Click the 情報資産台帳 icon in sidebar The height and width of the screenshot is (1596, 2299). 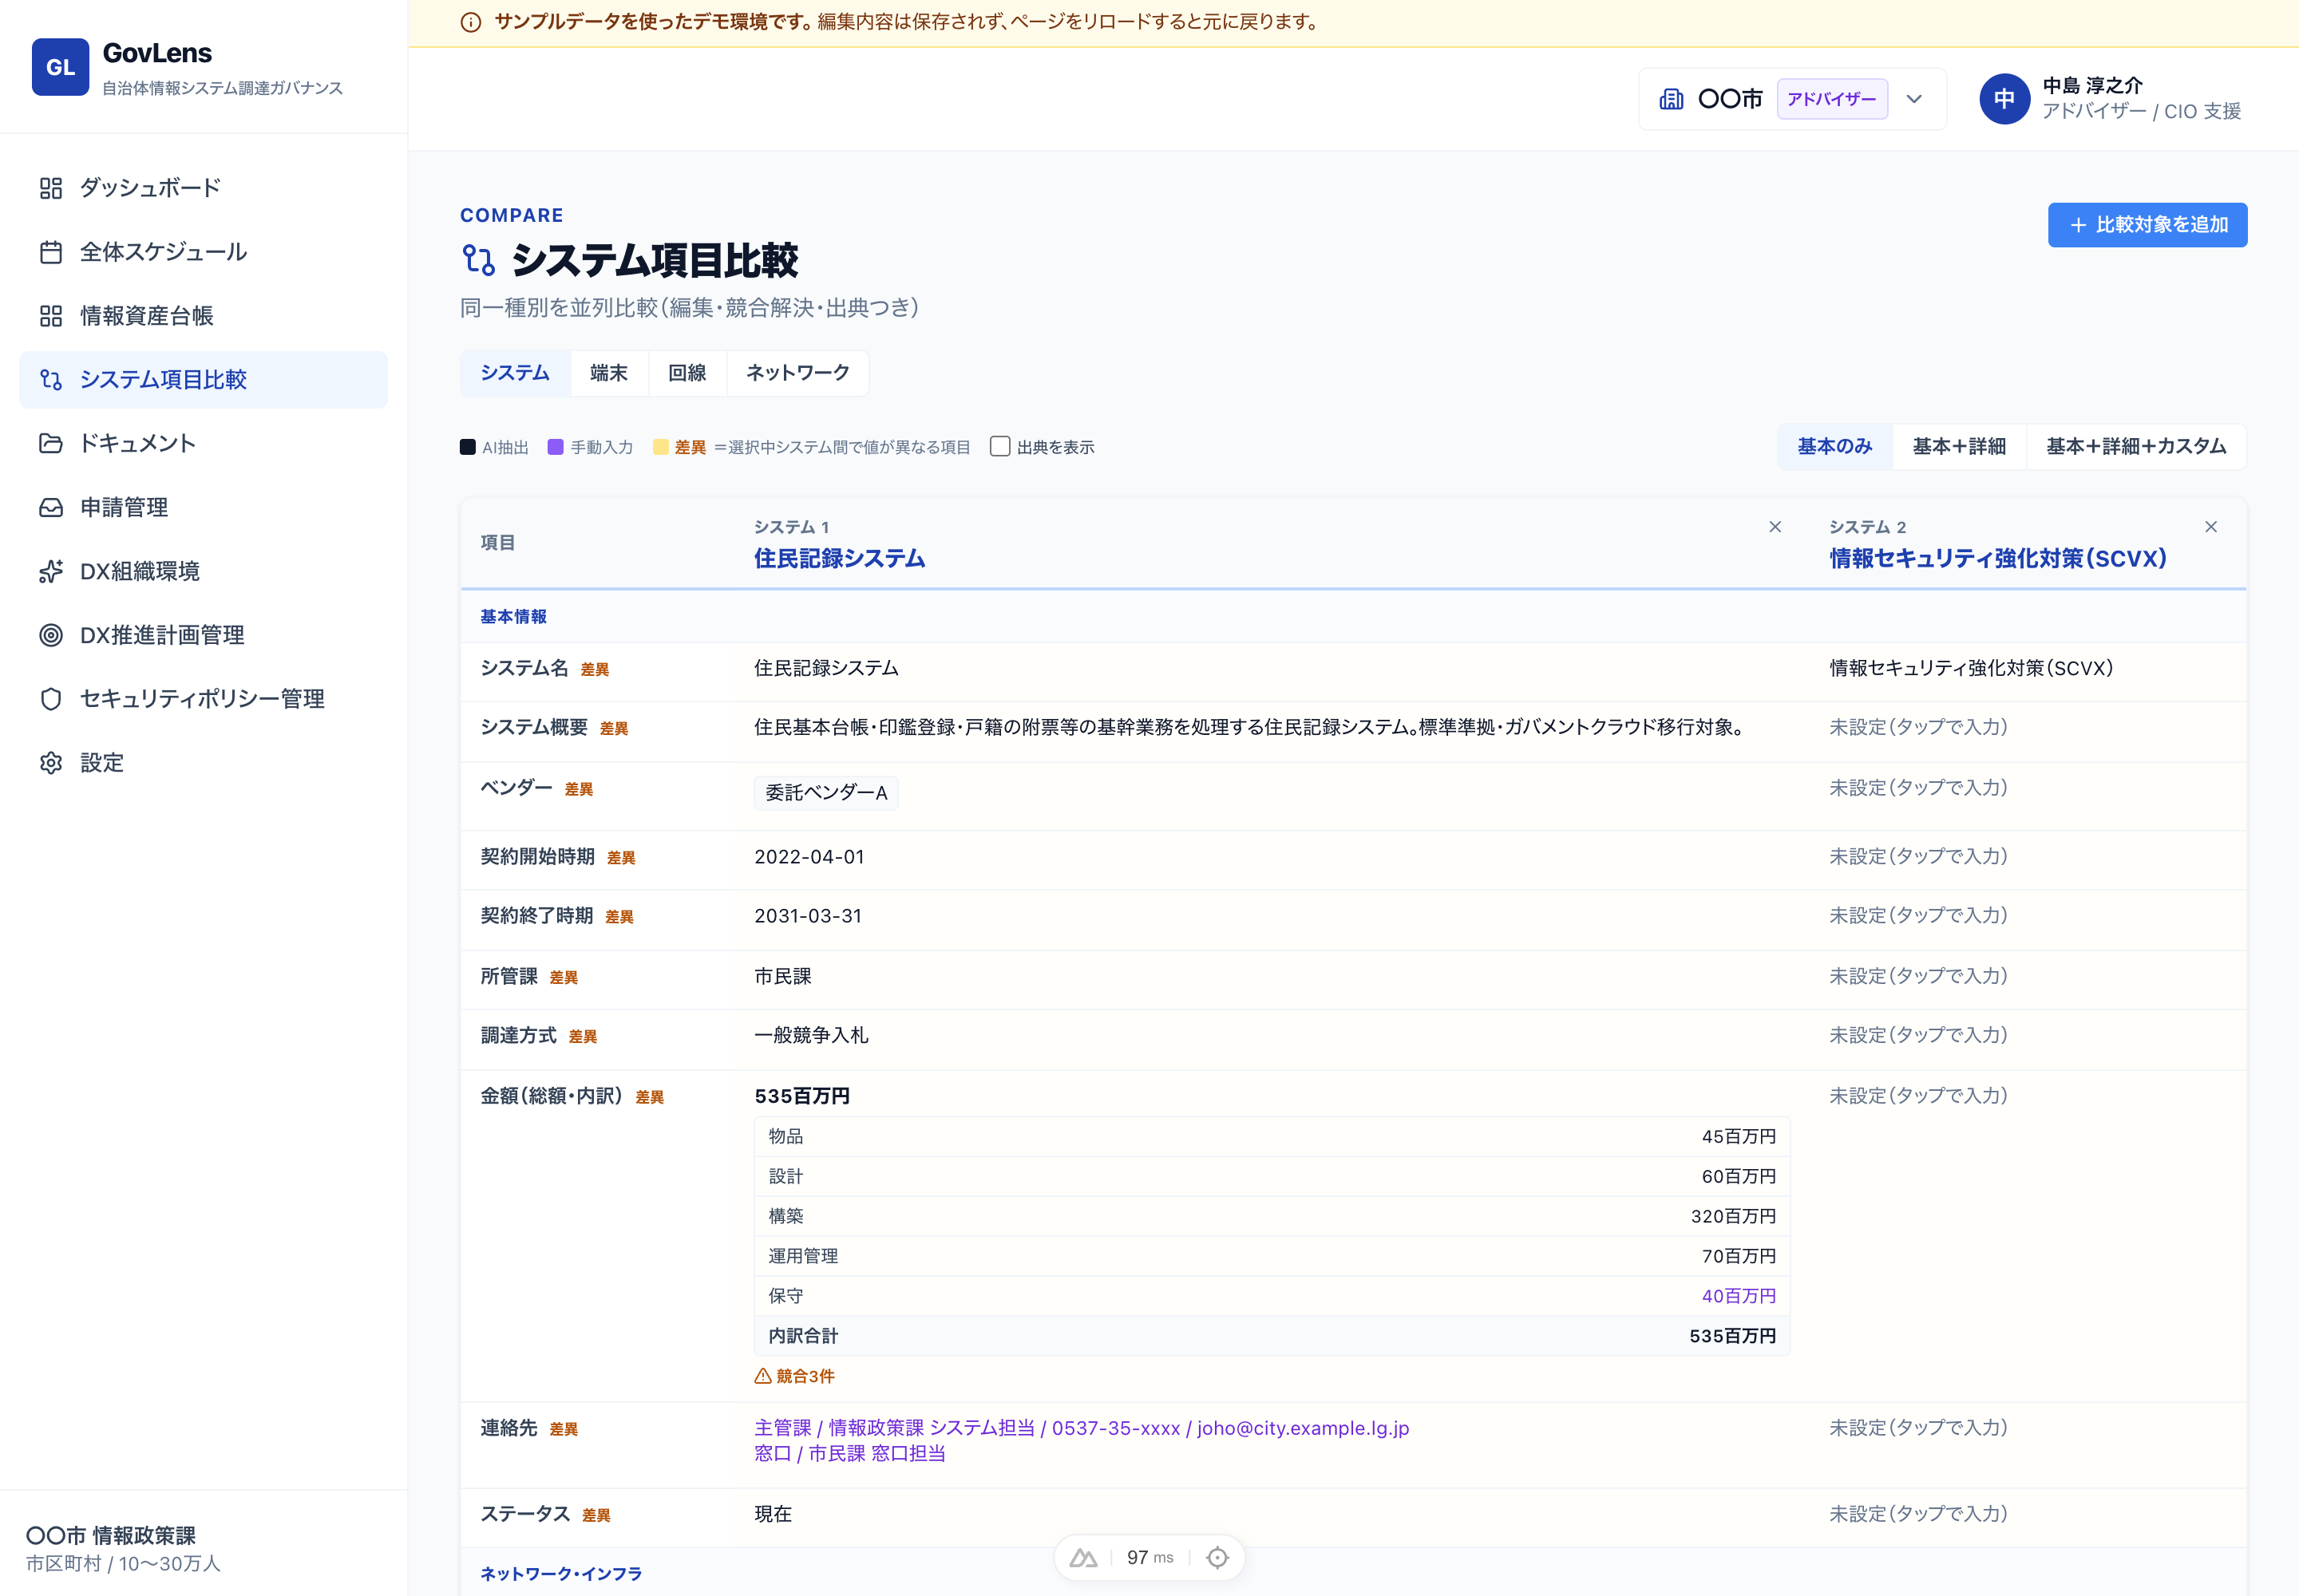[51, 316]
